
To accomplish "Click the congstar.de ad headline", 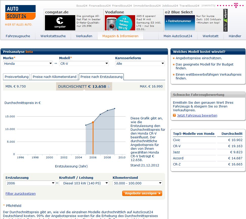I will pos(57,12).
